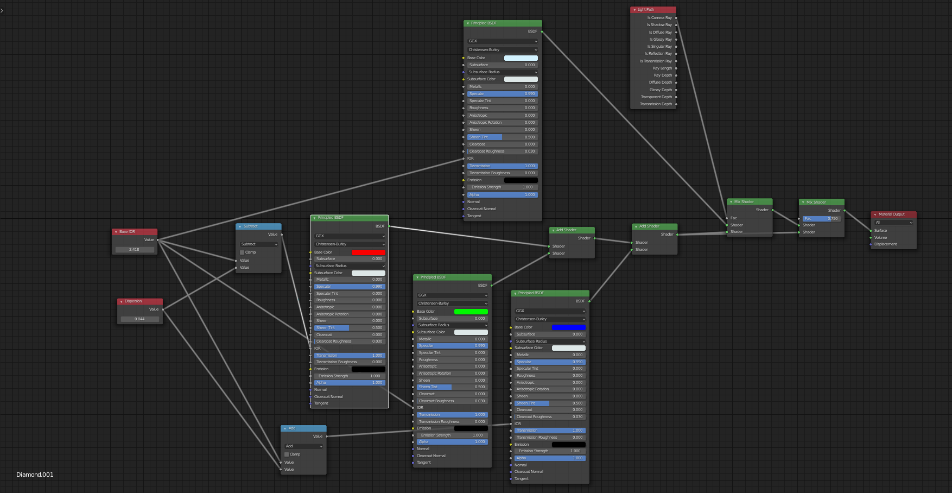The image size is (952, 493).
Task: Click the Fac input socket on the first Mix Shader
Action: pos(727,218)
